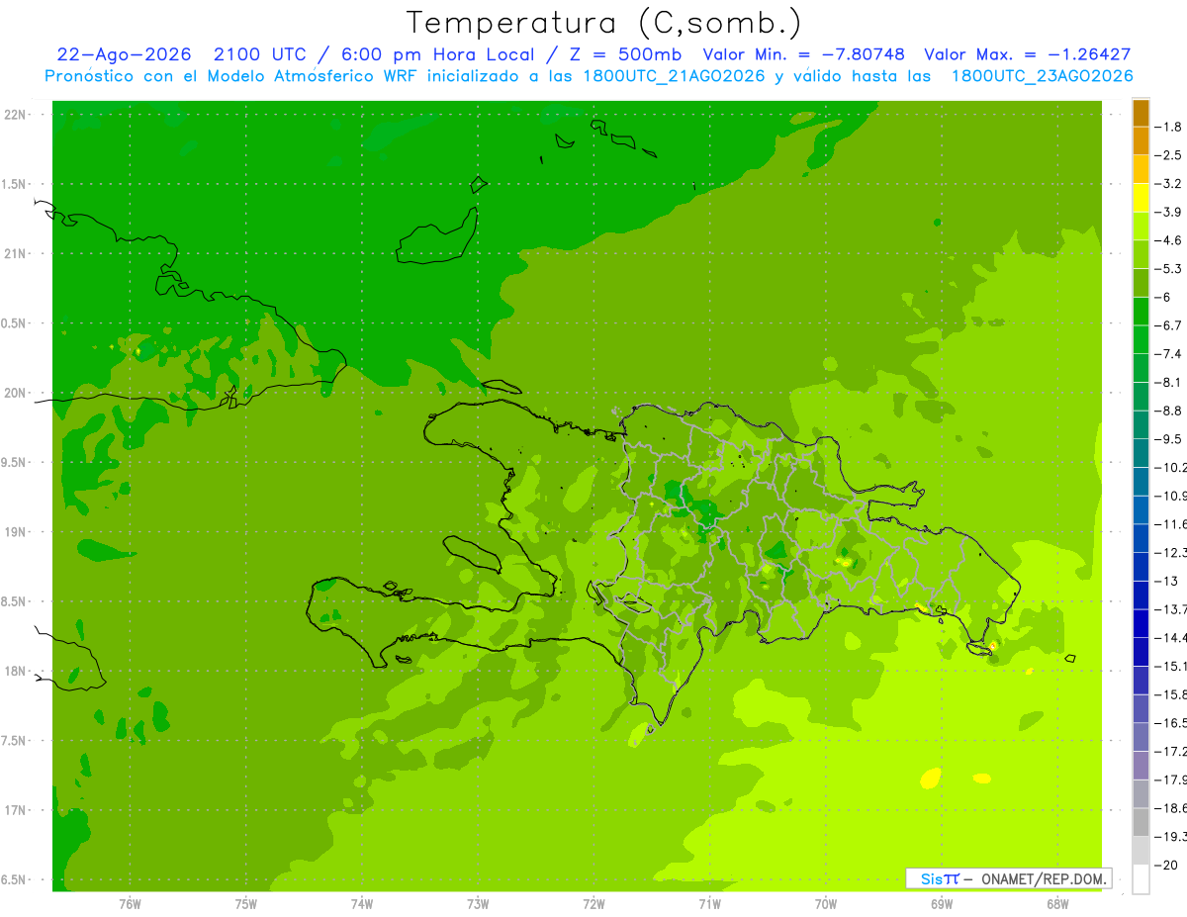The width and height of the screenshot is (1187, 917).
Task: Click the '-2.5' colorbar value
Action: [1169, 155]
